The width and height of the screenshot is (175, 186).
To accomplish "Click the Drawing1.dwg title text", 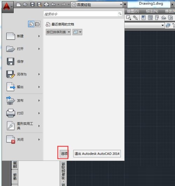I will (x=151, y=3).
